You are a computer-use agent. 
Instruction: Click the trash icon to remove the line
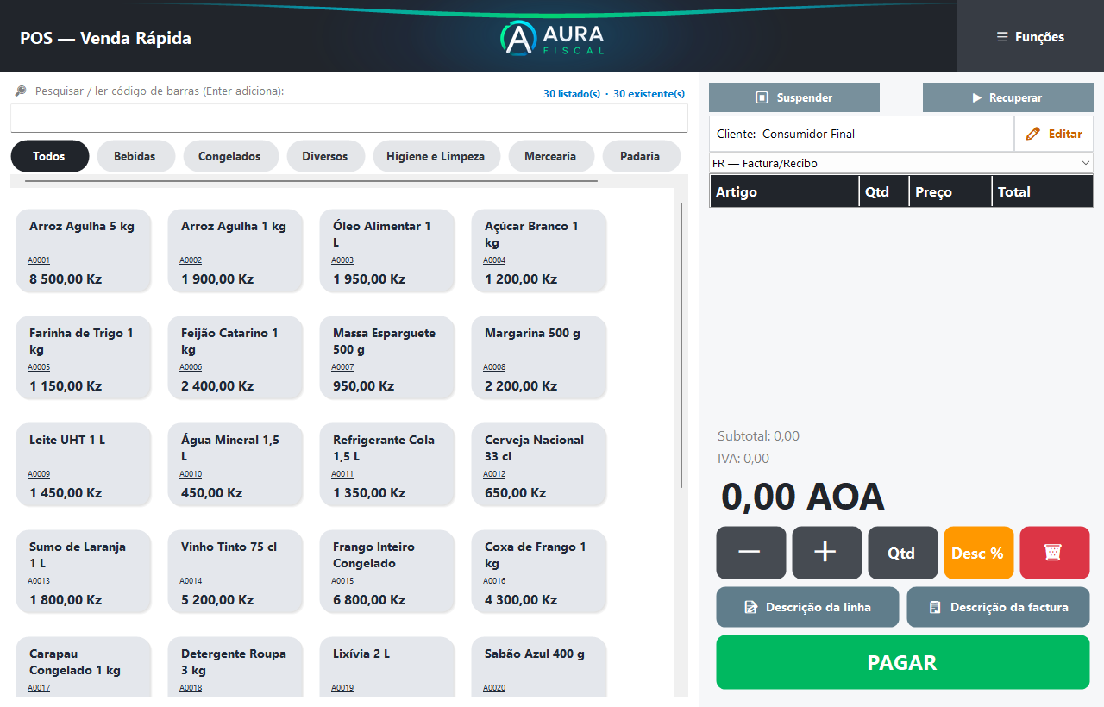pyautogui.click(x=1054, y=553)
